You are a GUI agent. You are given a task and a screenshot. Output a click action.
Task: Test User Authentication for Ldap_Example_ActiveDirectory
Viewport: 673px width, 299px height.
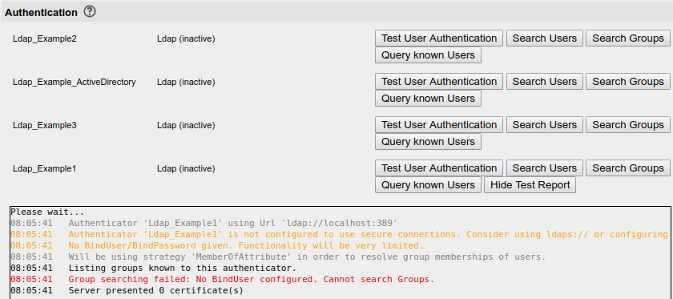(439, 82)
